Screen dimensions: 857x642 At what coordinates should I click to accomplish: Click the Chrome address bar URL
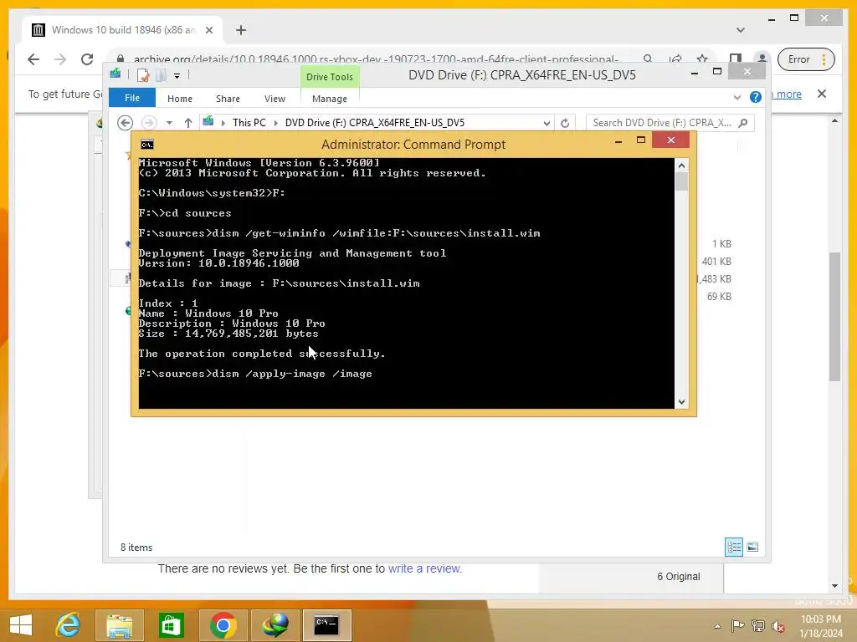[x=376, y=59]
